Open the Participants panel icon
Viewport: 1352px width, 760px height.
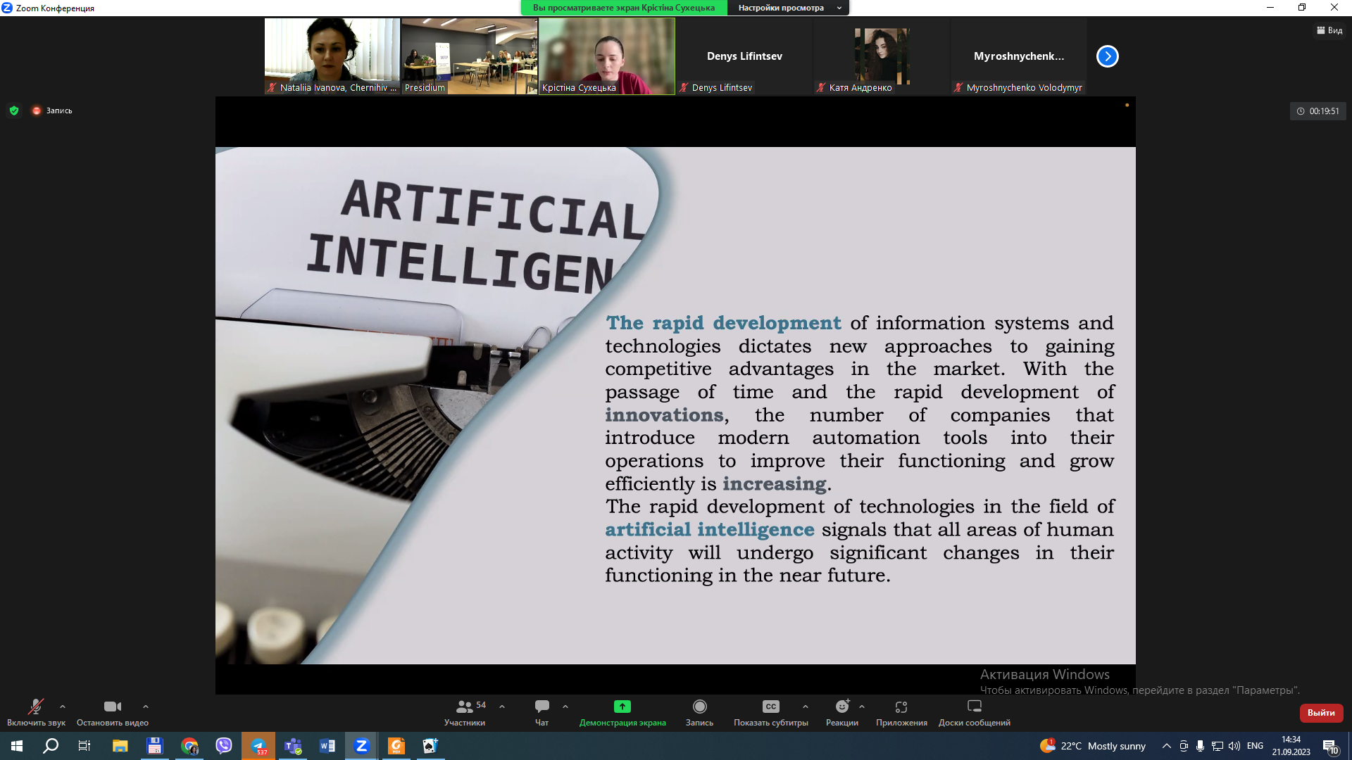click(x=464, y=707)
